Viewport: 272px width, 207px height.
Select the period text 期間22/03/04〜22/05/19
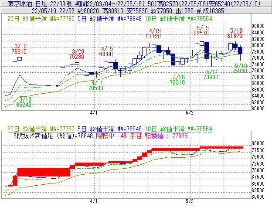(x=109, y=3)
